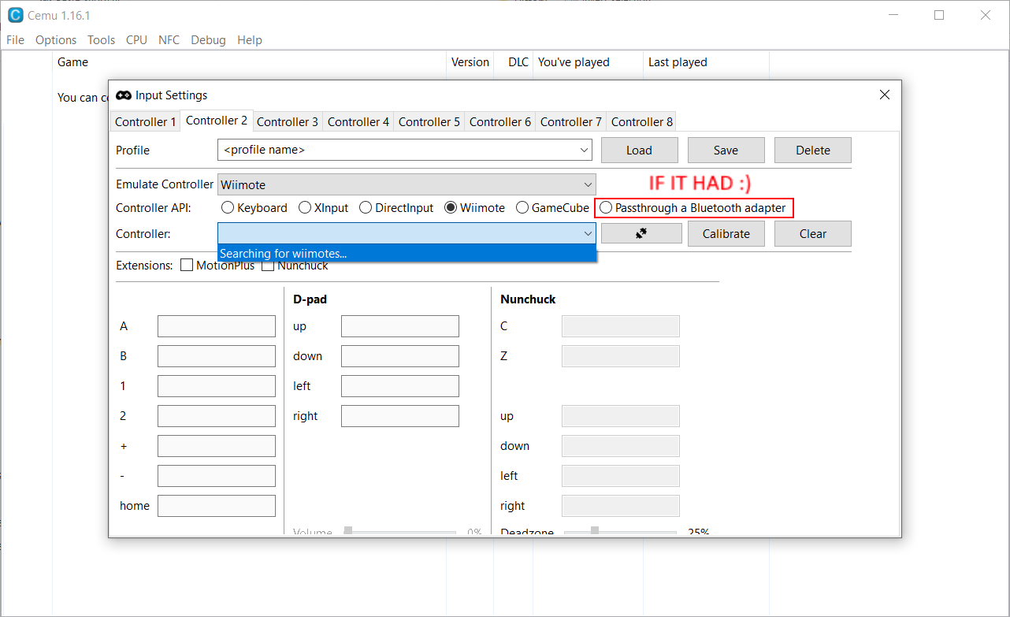Open the Tools menu
The width and height of the screenshot is (1010, 617).
tap(102, 40)
